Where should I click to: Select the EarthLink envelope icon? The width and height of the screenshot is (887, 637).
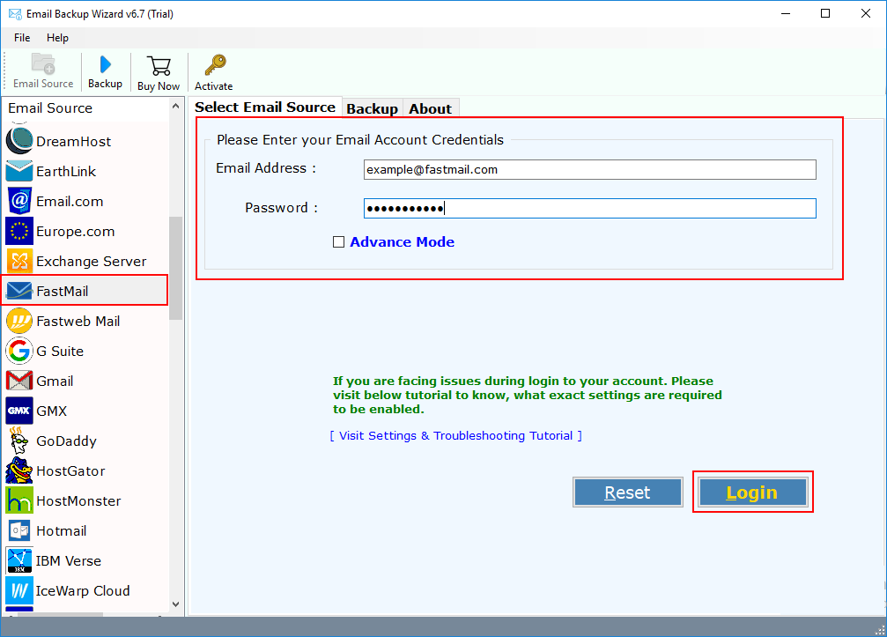coord(19,171)
